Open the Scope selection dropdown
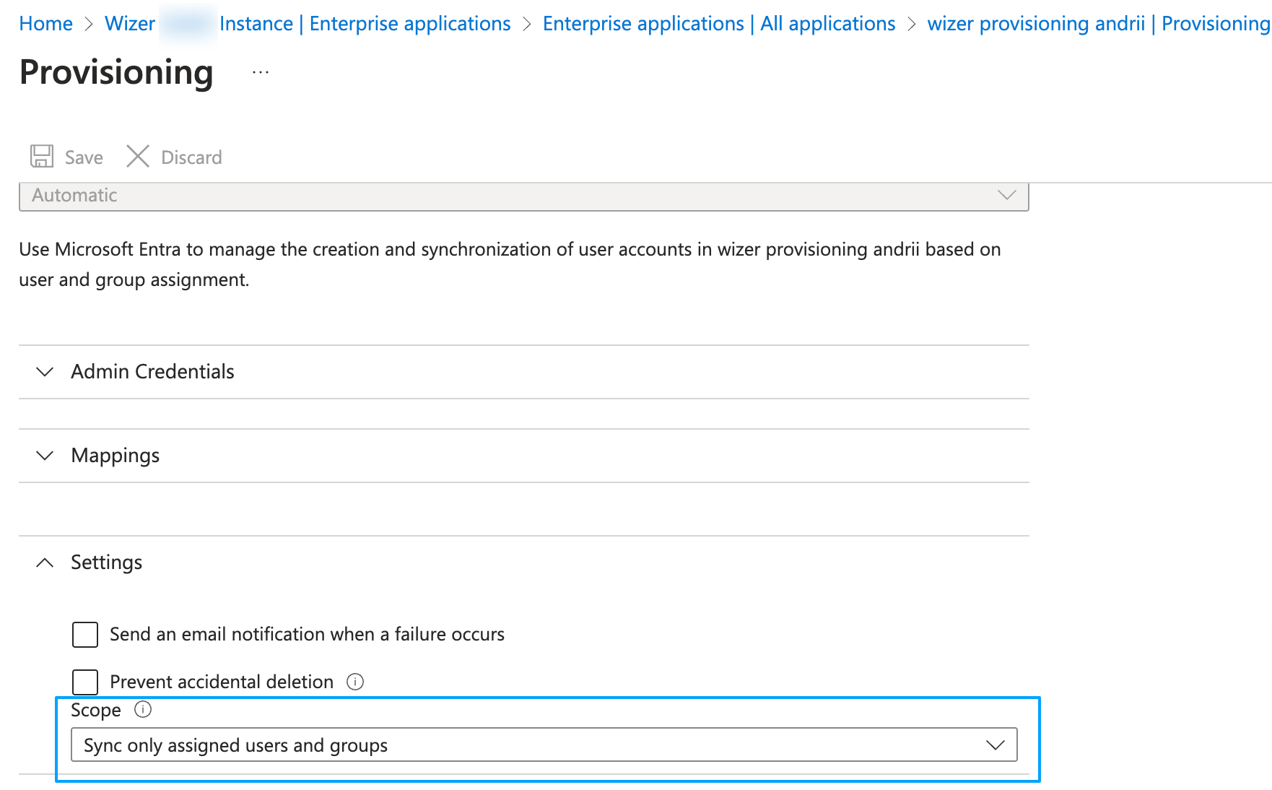The width and height of the screenshot is (1272, 790). tap(544, 745)
